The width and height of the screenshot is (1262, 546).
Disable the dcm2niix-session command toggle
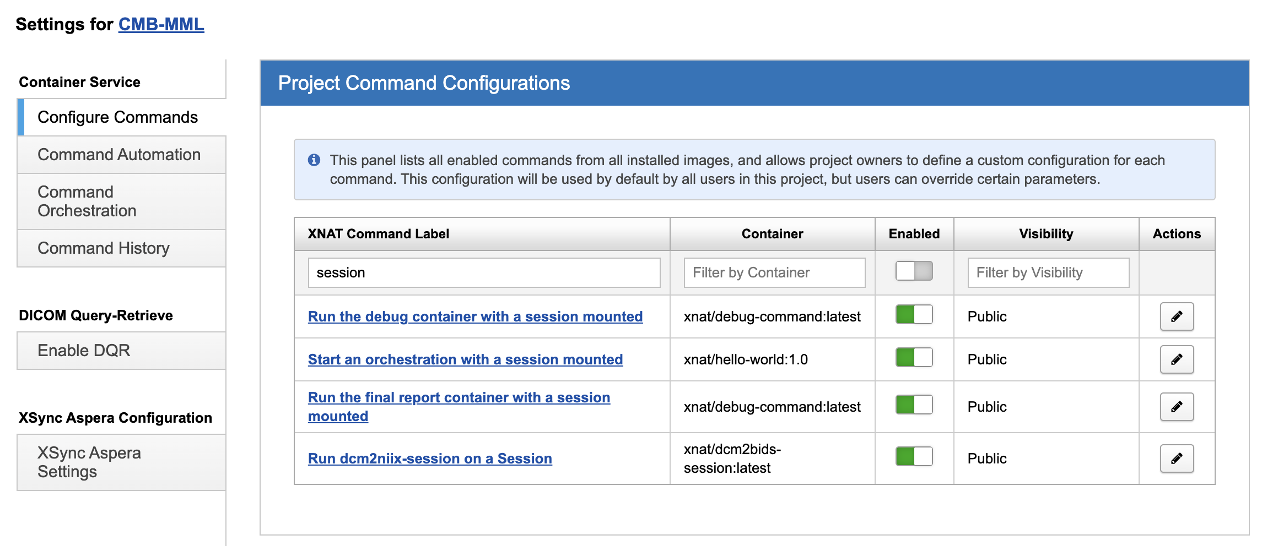coord(914,457)
